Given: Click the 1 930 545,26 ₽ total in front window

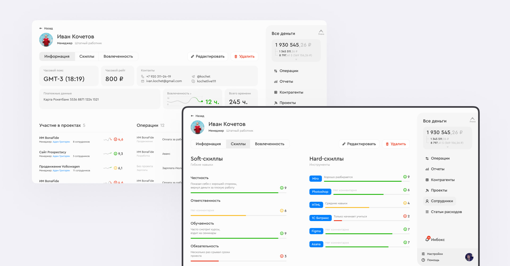Looking at the screenshot, I should tap(445, 132).
